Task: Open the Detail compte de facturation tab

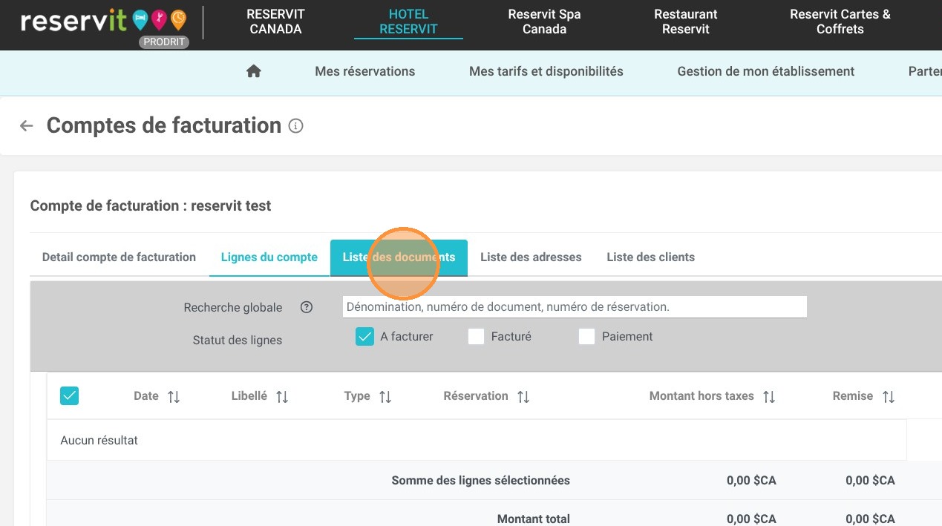Action: [119, 257]
